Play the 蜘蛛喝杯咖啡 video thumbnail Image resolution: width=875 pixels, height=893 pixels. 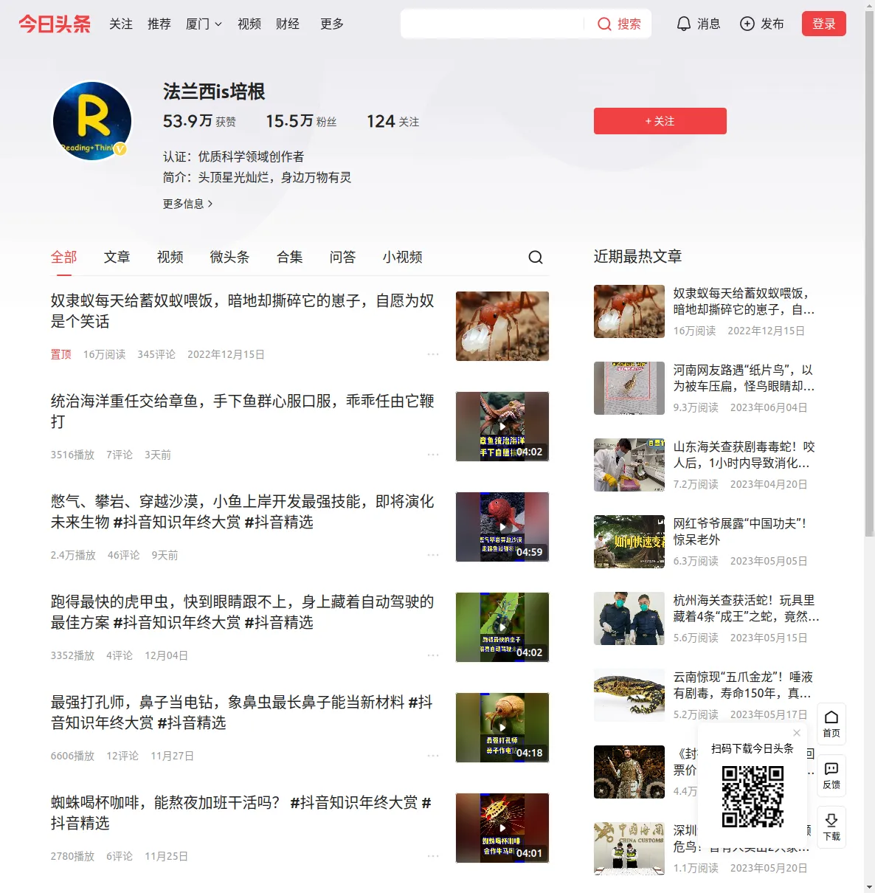502,828
